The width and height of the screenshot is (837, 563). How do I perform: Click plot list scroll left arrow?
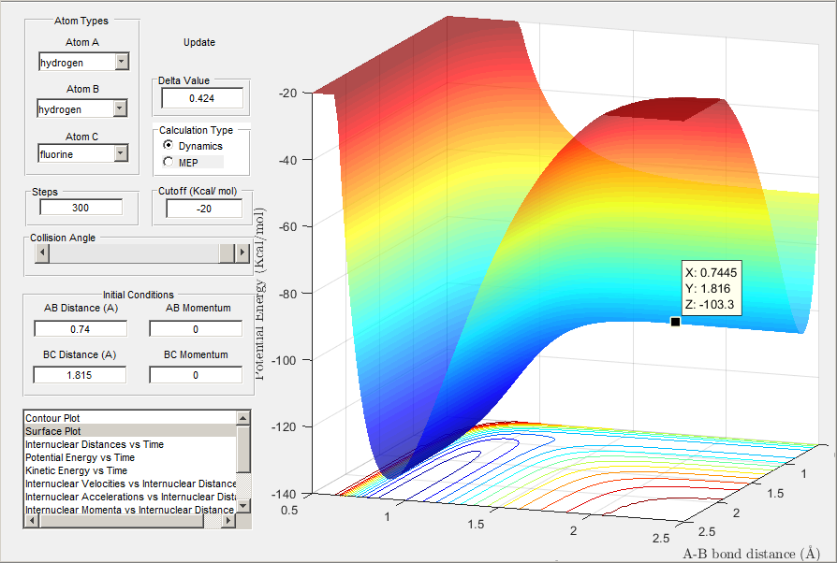[x=32, y=521]
